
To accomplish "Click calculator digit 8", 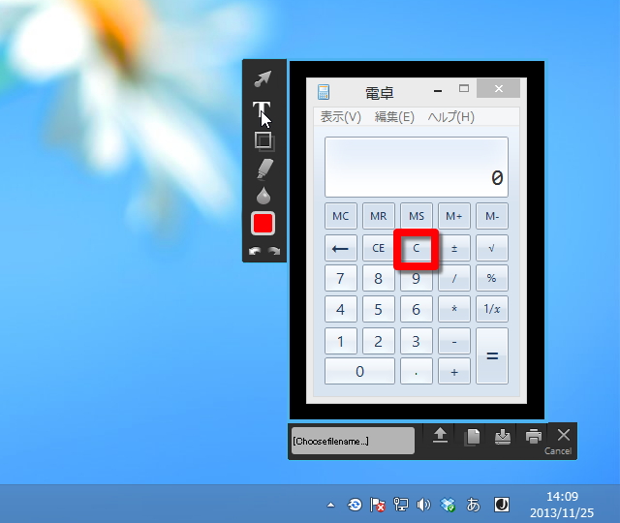I will point(379,278).
